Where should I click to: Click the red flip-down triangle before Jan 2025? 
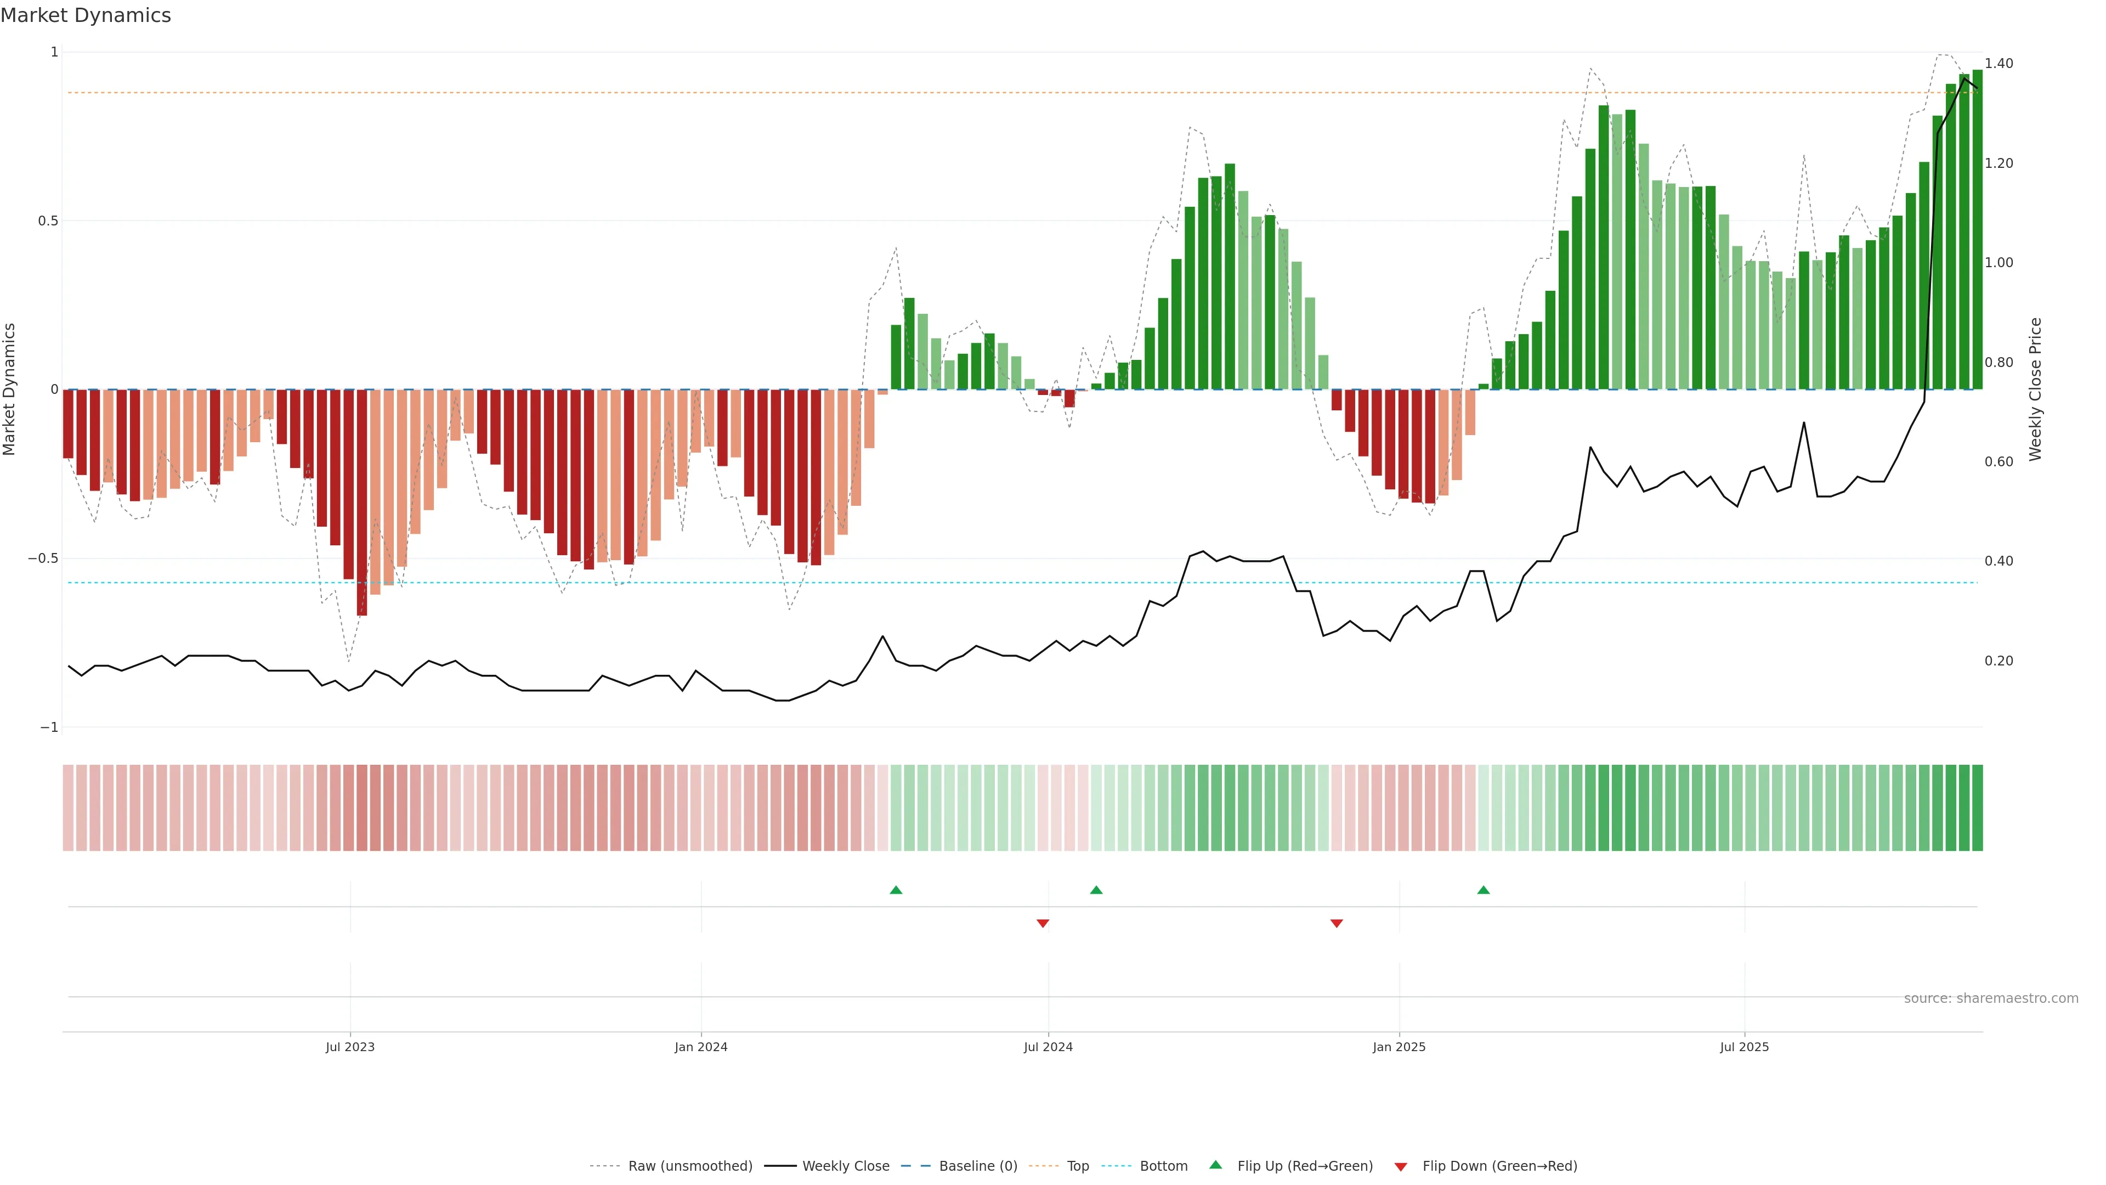tap(1337, 923)
